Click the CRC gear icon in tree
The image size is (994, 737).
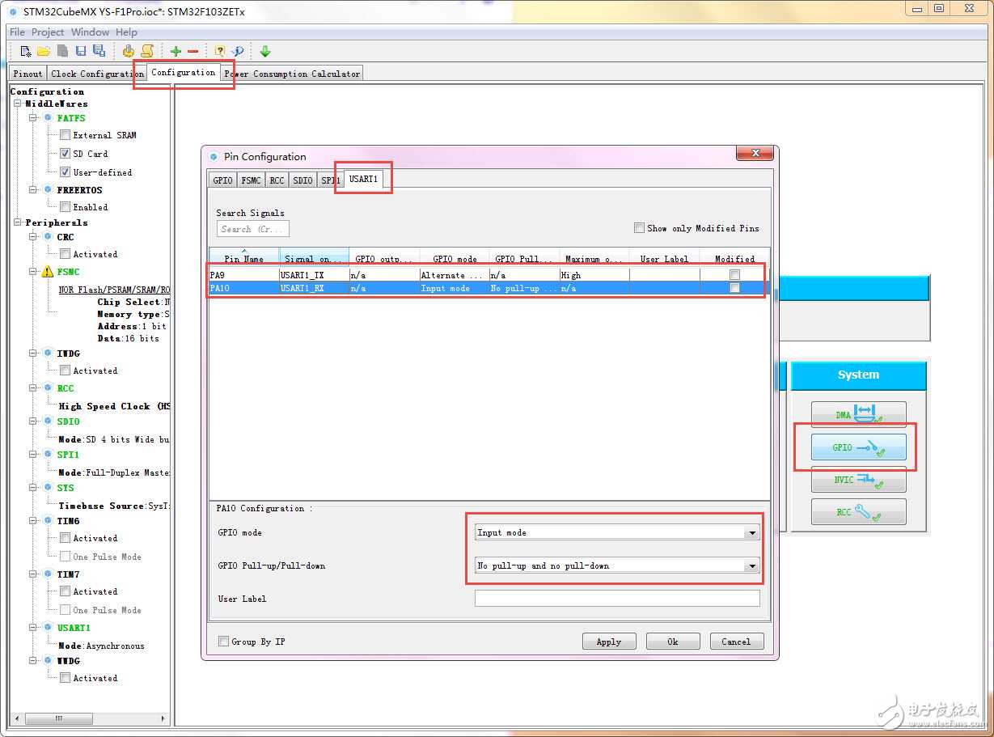[x=48, y=237]
